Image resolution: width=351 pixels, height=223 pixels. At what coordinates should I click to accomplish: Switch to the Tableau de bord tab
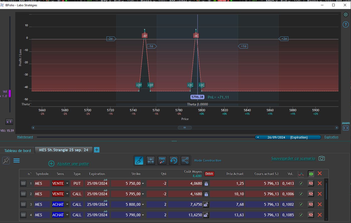(18, 150)
